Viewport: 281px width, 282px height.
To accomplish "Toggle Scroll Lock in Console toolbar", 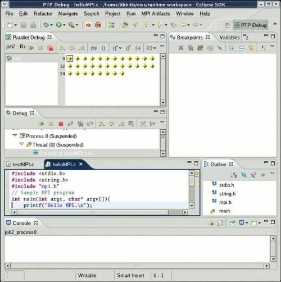I will [x=220, y=223].
